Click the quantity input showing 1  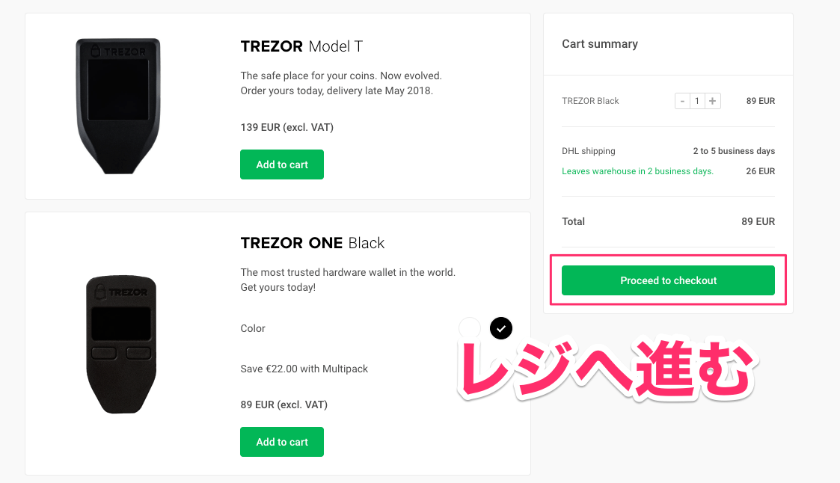pyautogui.click(x=696, y=100)
